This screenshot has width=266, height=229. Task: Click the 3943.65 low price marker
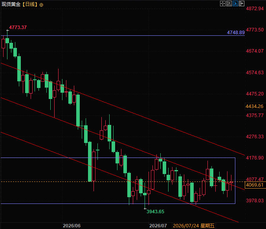155,212
